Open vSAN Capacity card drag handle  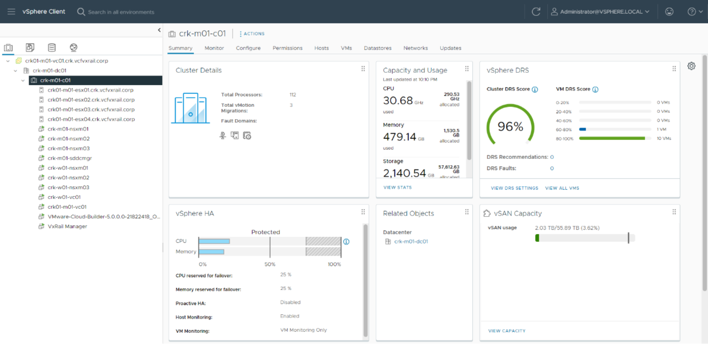point(674,212)
